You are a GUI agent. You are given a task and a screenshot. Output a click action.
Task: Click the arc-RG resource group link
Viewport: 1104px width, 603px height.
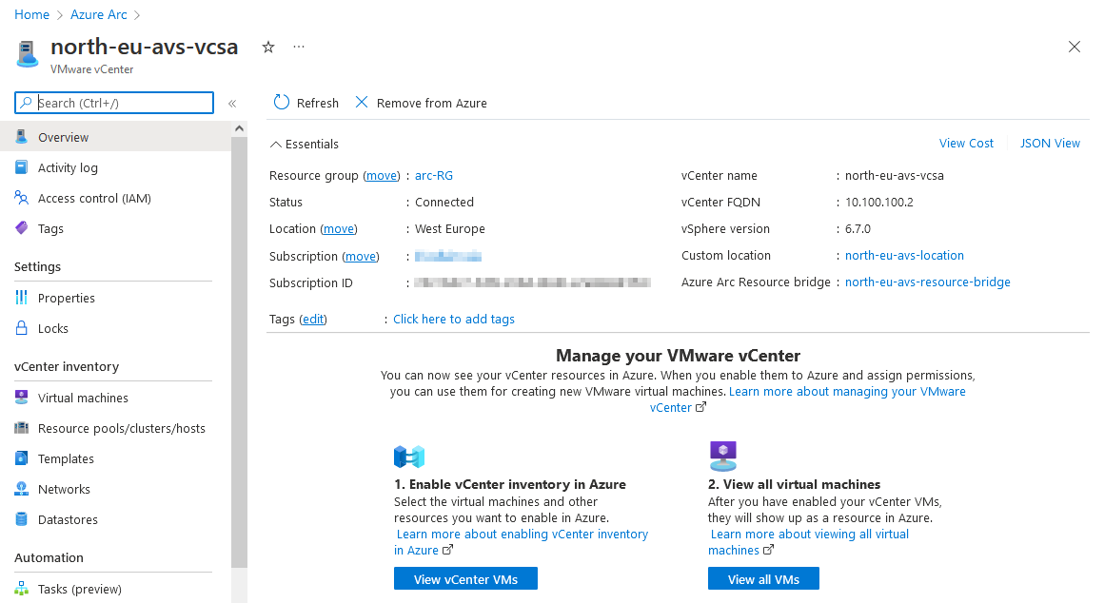[434, 175]
